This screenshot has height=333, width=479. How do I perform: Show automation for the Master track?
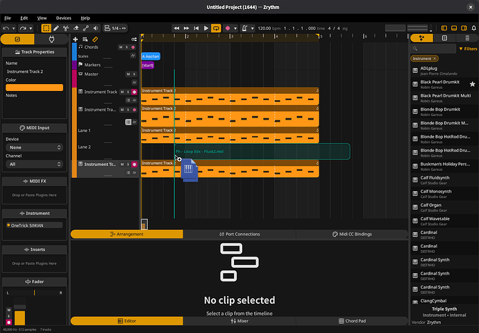coord(134,82)
